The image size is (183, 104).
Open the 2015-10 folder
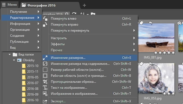[x=30, y=66]
